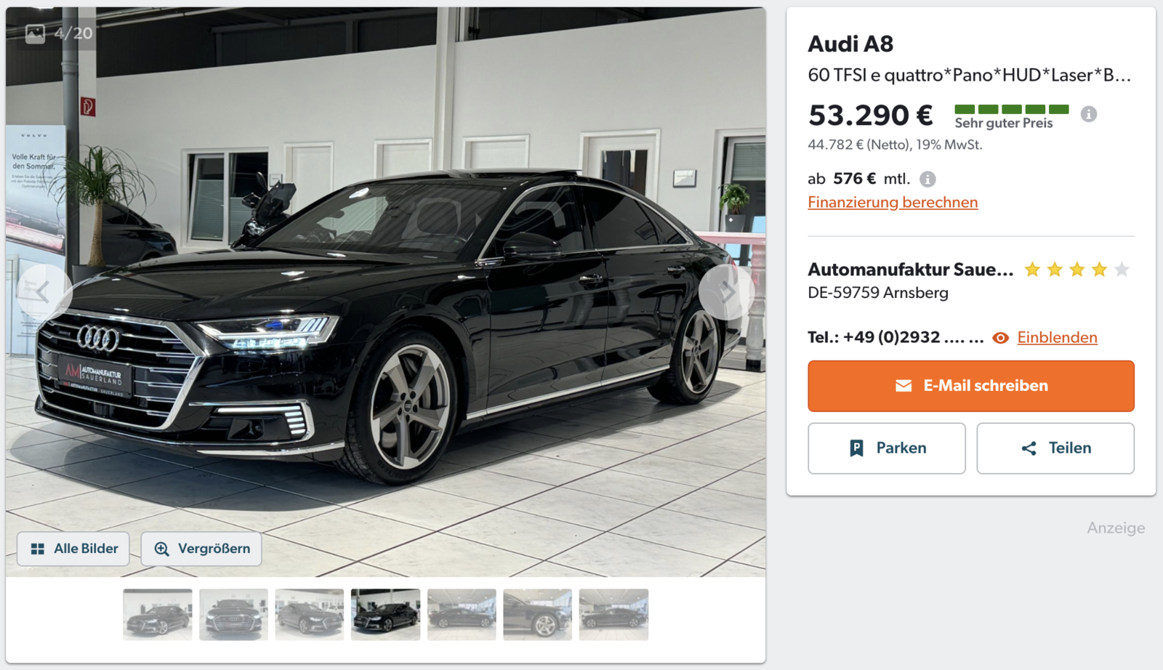The image size is (1163, 670).
Task: Select the wheel close-up thumbnail
Action: pos(538,615)
